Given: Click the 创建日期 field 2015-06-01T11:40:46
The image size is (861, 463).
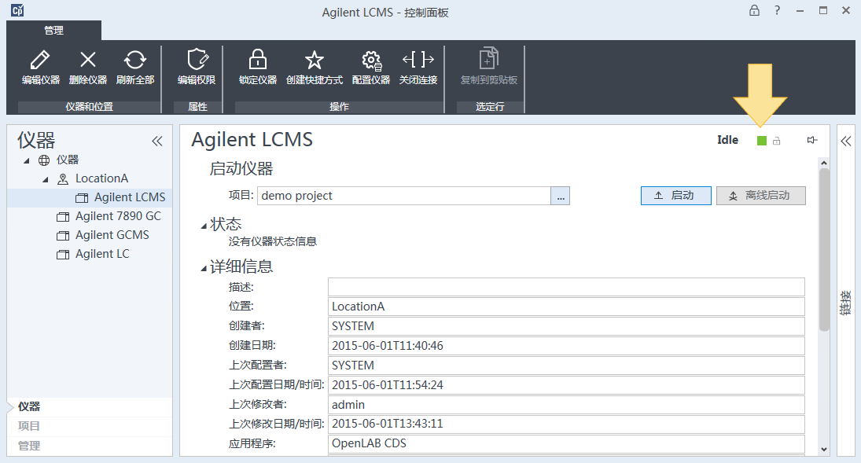Looking at the screenshot, I should click(566, 346).
